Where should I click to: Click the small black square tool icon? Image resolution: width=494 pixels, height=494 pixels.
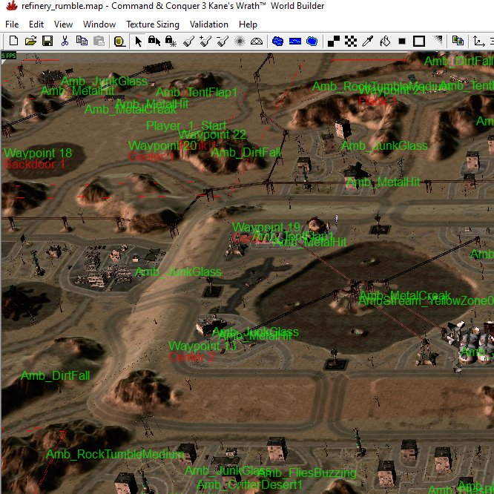[x=402, y=42]
